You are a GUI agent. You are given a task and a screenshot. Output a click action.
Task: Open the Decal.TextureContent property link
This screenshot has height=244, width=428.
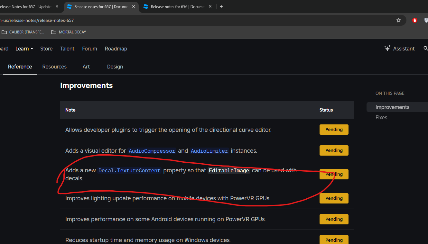[129, 170]
